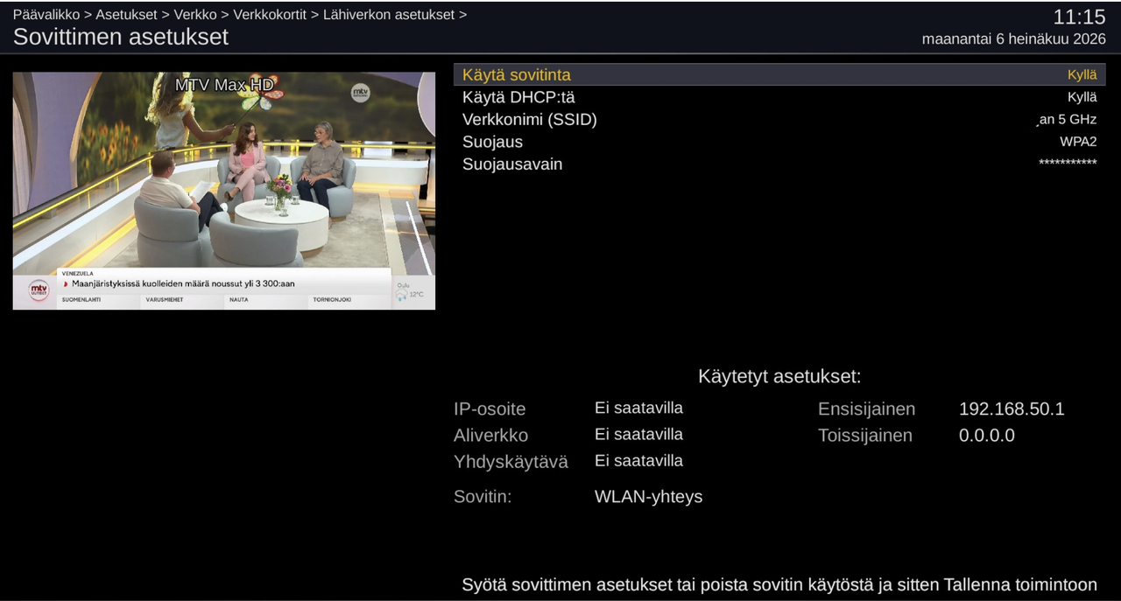Click the 'Yhdyskäytävä' label
Viewport: 1121px width, 601px height.
tap(511, 462)
